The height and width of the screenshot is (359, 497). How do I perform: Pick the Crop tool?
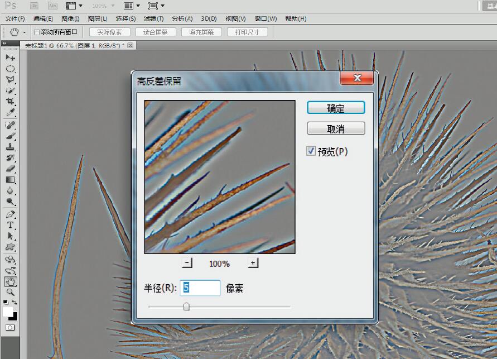[x=10, y=102]
